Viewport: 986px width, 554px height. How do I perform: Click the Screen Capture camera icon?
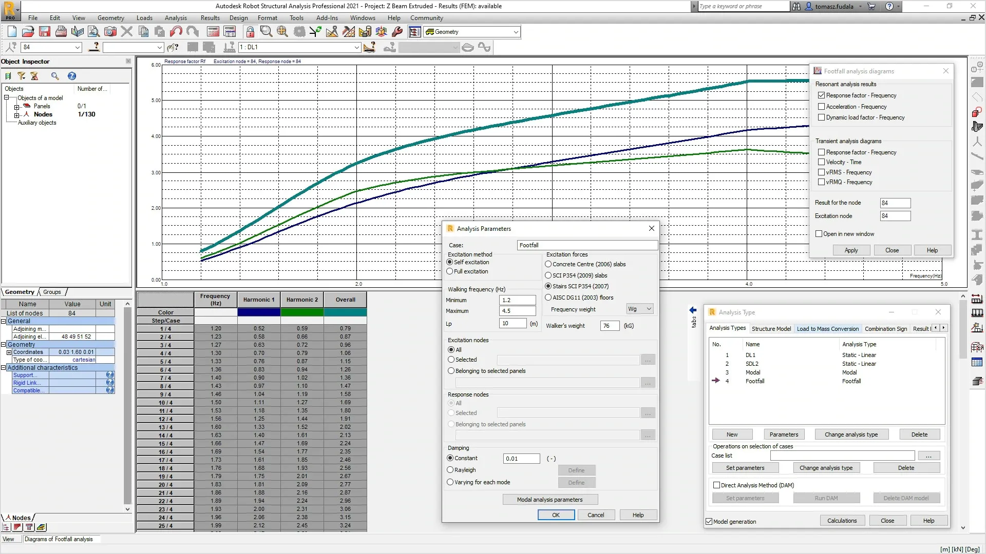click(110, 32)
